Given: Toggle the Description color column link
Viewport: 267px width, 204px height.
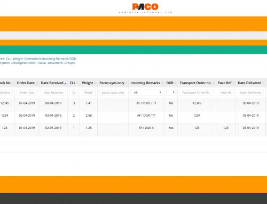Looking at the screenshot, I should [23, 63].
